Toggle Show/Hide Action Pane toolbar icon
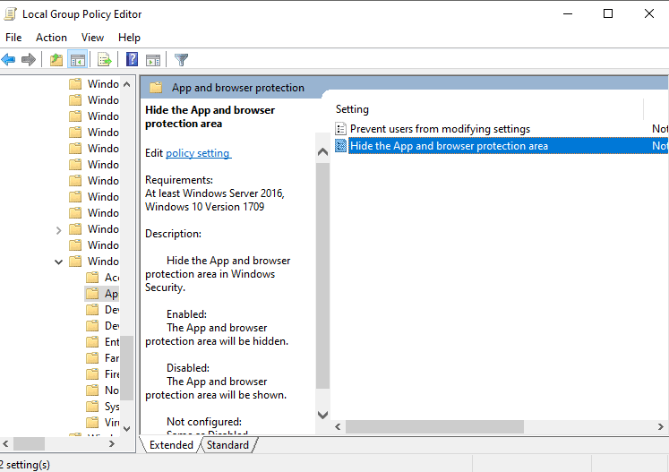Screen dimensions: 669x472 click(x=153, y=60)
